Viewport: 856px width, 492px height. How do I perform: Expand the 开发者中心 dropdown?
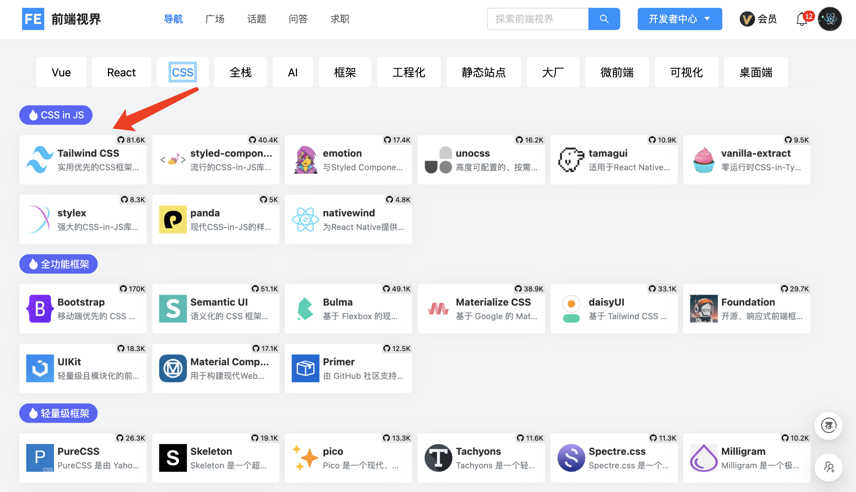tap(679, 19)
